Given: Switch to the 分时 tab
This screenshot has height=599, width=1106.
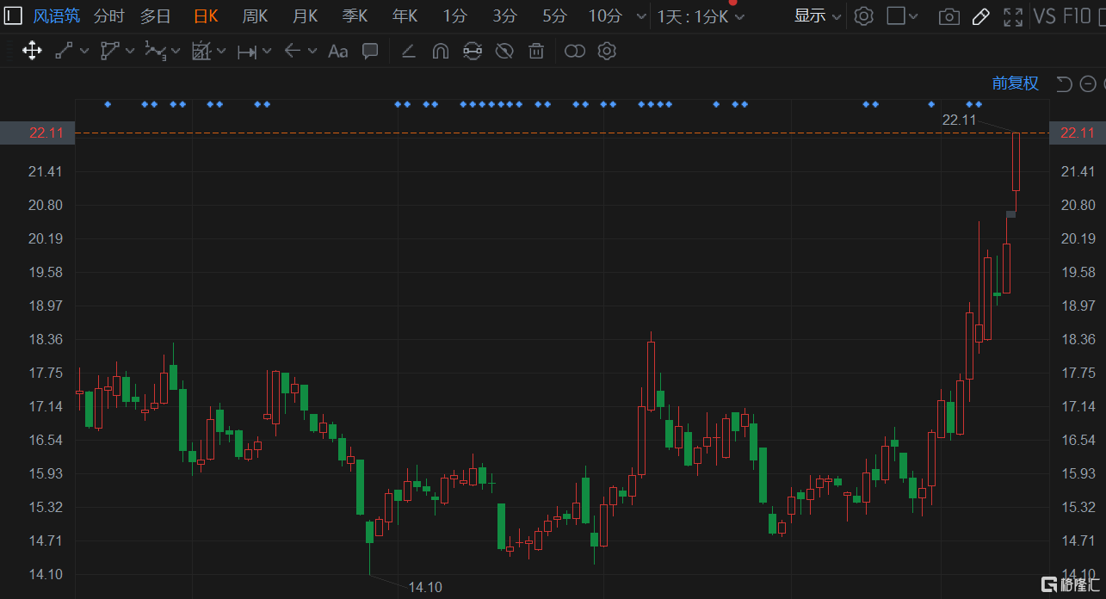Looking at the screenshot, I should (x=109, y=15).
